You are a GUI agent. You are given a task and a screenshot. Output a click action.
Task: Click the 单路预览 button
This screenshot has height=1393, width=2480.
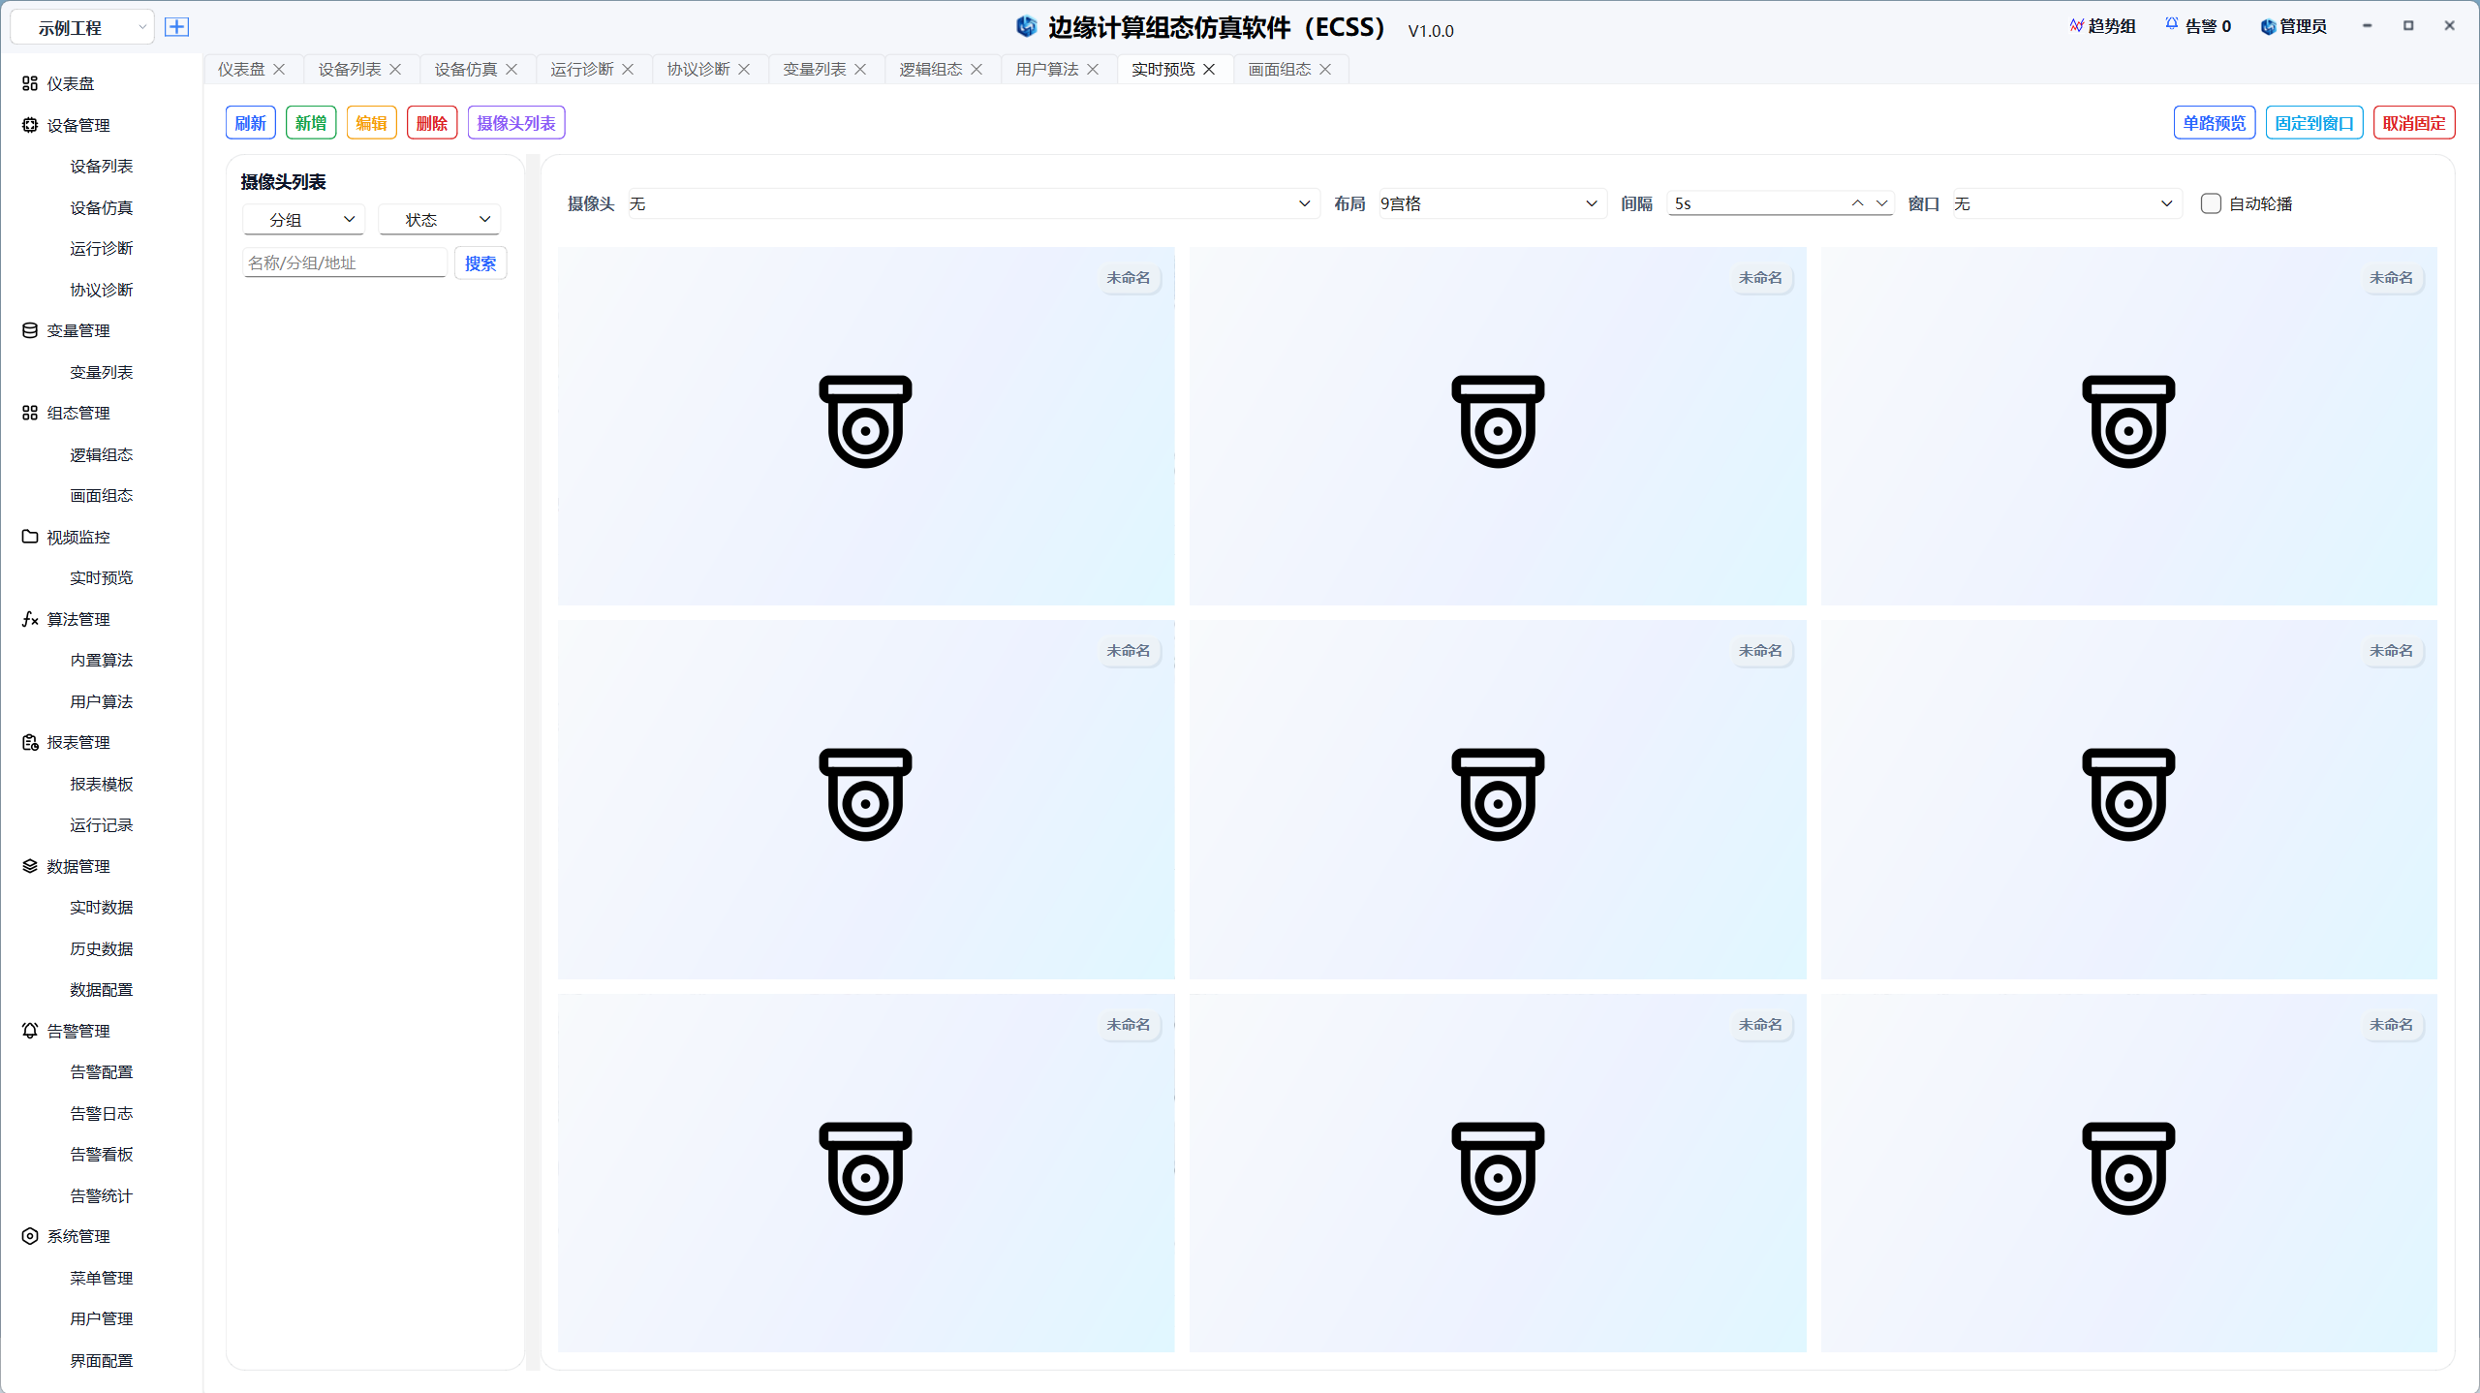coord(2215,123)
